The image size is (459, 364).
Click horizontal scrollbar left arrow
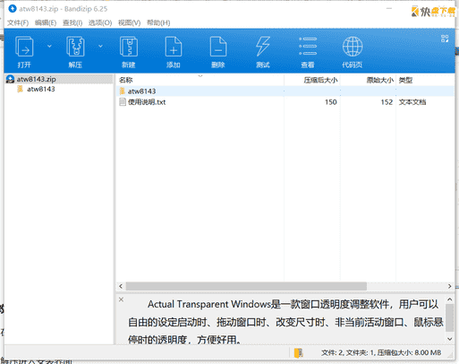[x=121, y=286]
